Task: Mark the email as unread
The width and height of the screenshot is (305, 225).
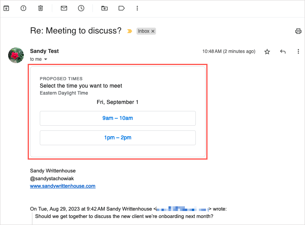Action: tap(64, 8)
